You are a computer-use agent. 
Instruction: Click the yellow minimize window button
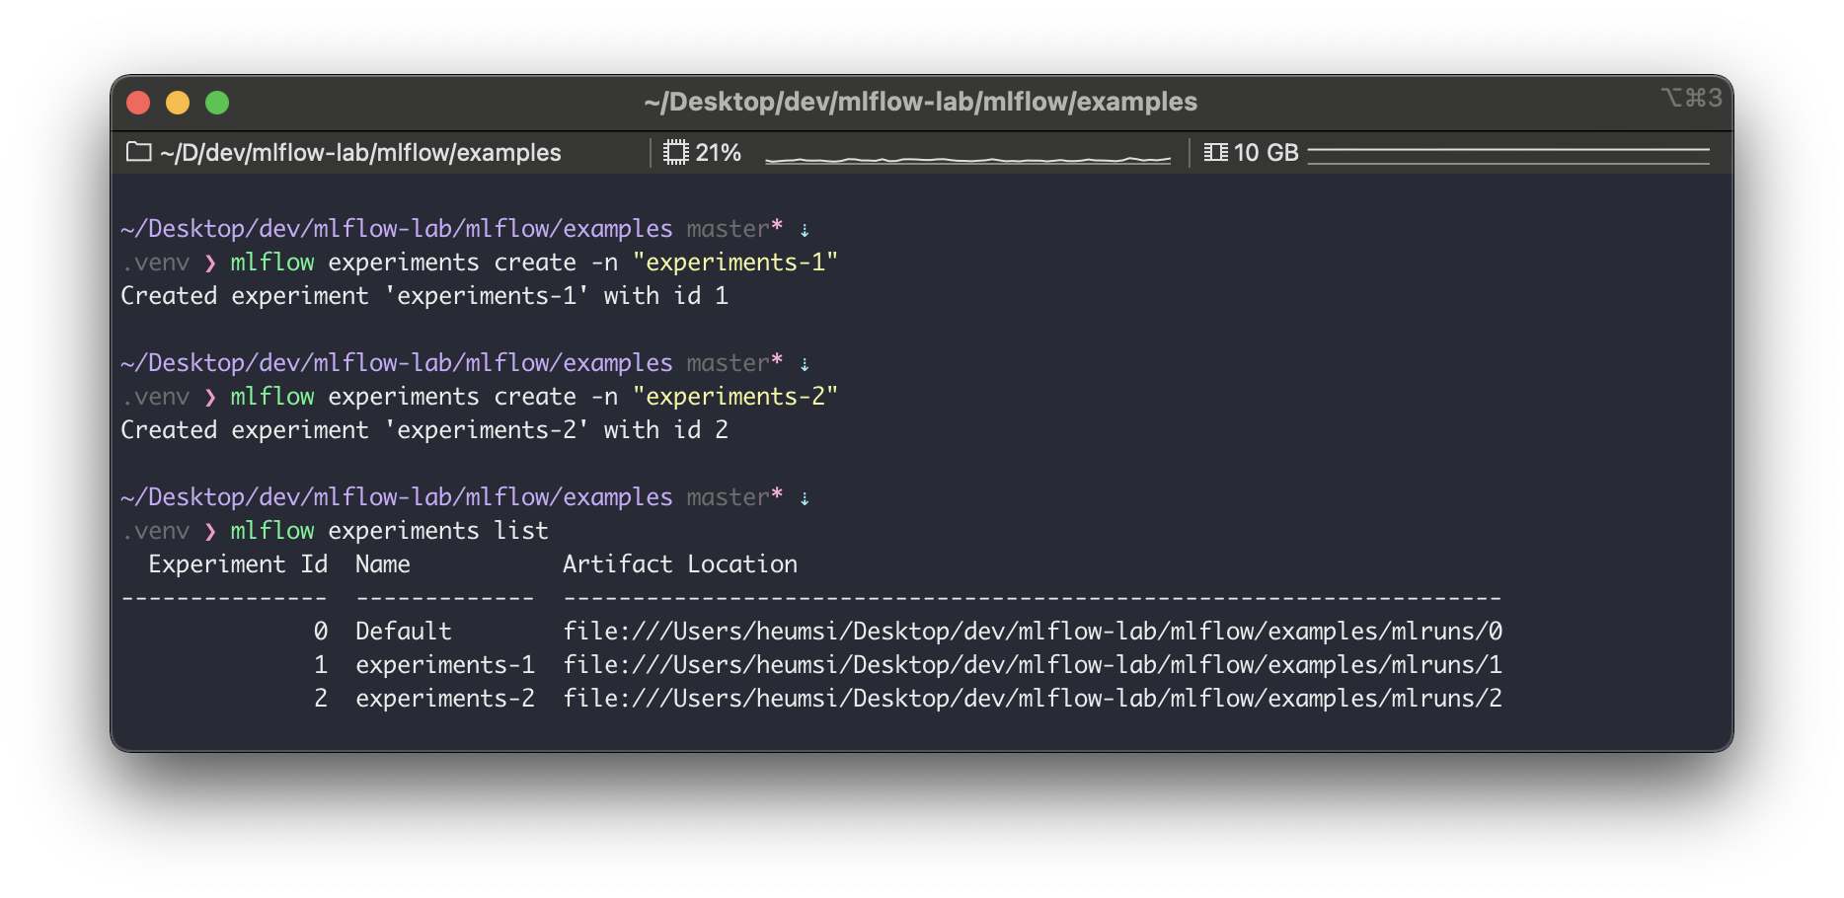[x=178, y=103]
